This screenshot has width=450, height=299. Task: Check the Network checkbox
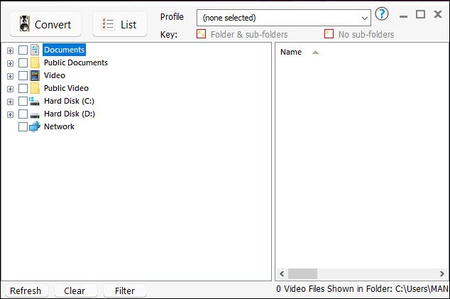point(23,126)
